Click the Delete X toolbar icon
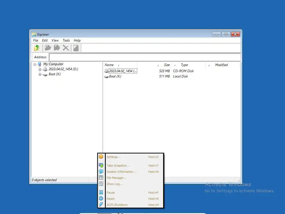Viewport: 285px width, 214px height. coord(66,48)
